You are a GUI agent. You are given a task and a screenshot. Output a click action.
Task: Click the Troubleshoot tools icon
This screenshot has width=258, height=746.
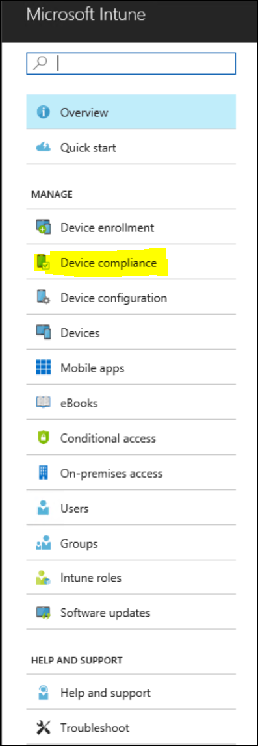pos(44,727)
